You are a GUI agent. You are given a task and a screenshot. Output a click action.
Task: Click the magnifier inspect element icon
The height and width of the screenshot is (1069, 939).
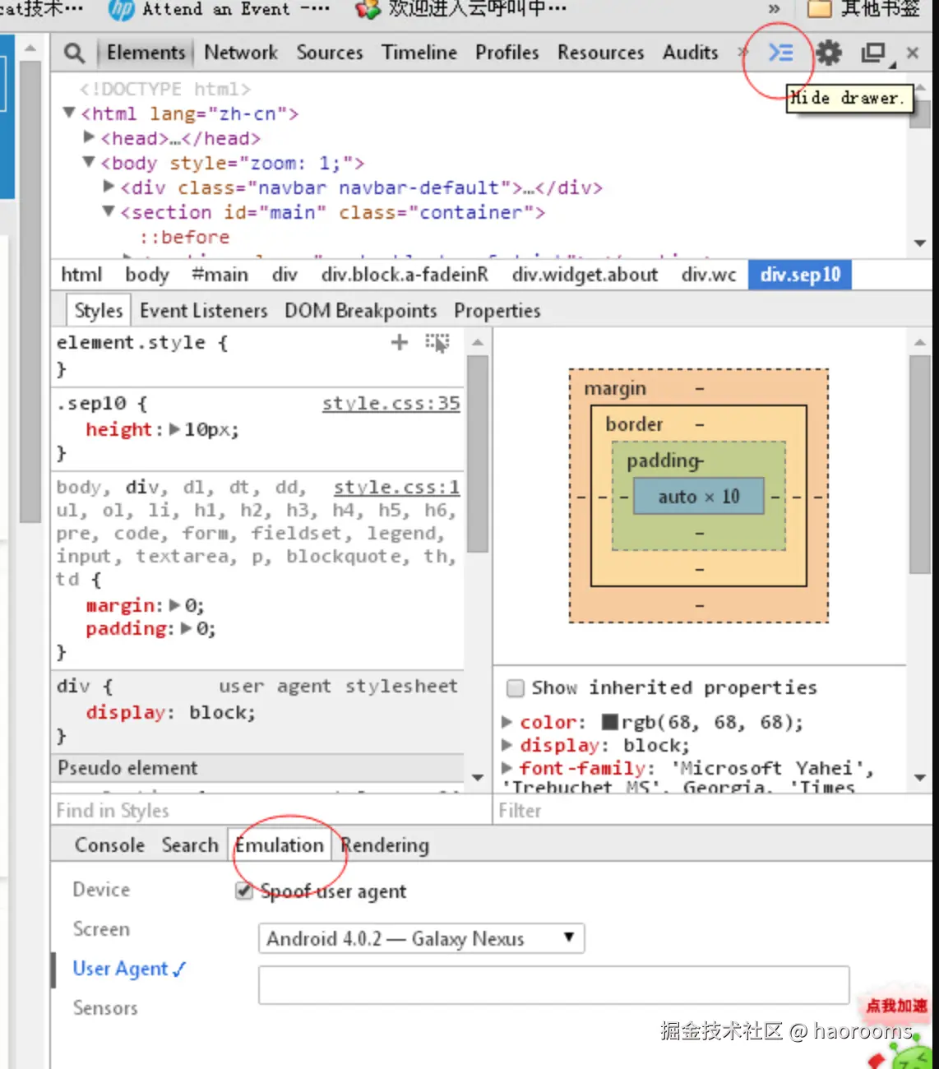(74, 53)
